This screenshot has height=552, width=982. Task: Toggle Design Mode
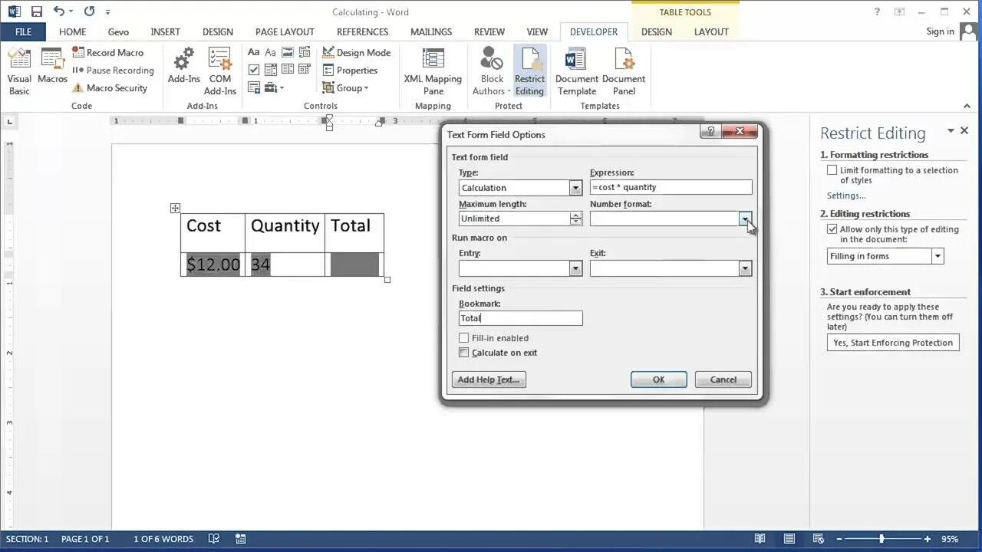coord(356,52)
